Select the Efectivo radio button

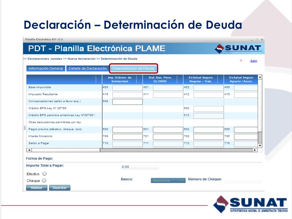(x=44, y=174)
